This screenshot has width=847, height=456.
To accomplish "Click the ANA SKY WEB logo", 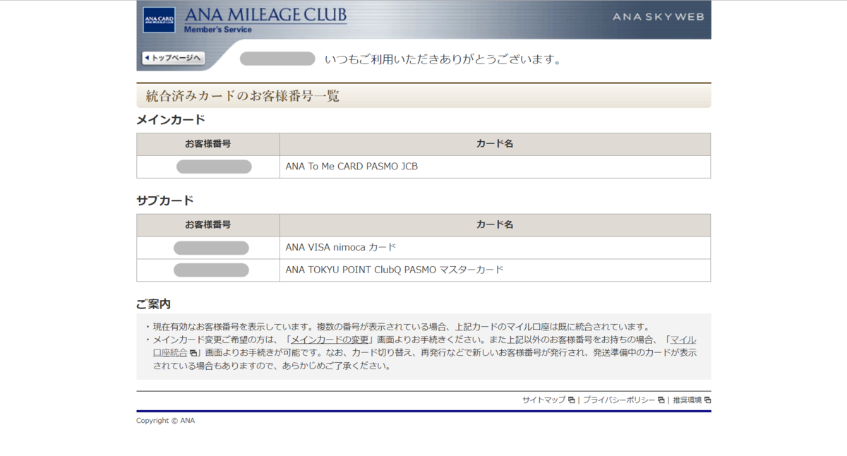I will pos(658,16).
